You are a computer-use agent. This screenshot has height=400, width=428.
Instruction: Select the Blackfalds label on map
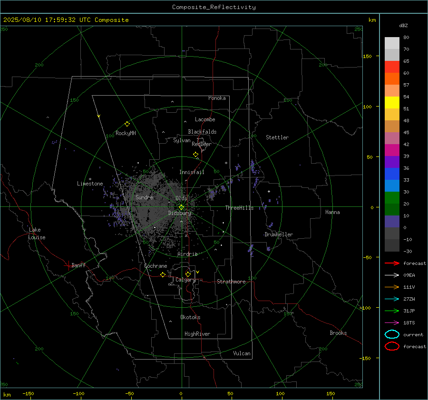coord(202,132)
